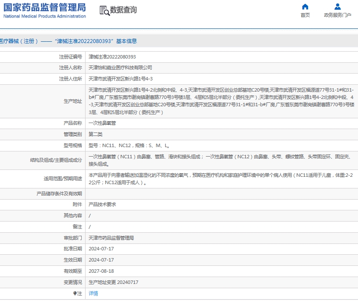Click the home icon labeled 首页

point(305,6)
